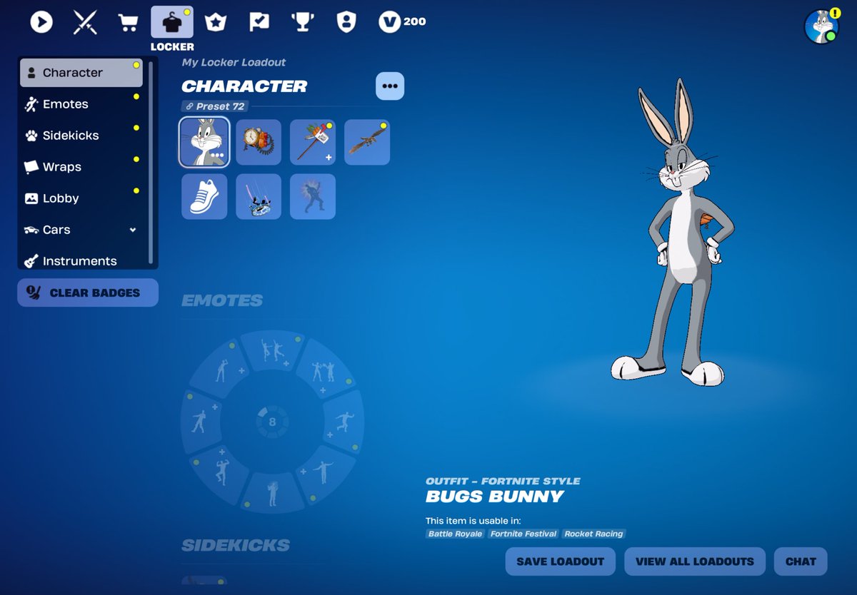The height and width of the screenshot is (595, 857).
Task: Select Sidekicks in the sidebar
Action: [x=81, y=136]
